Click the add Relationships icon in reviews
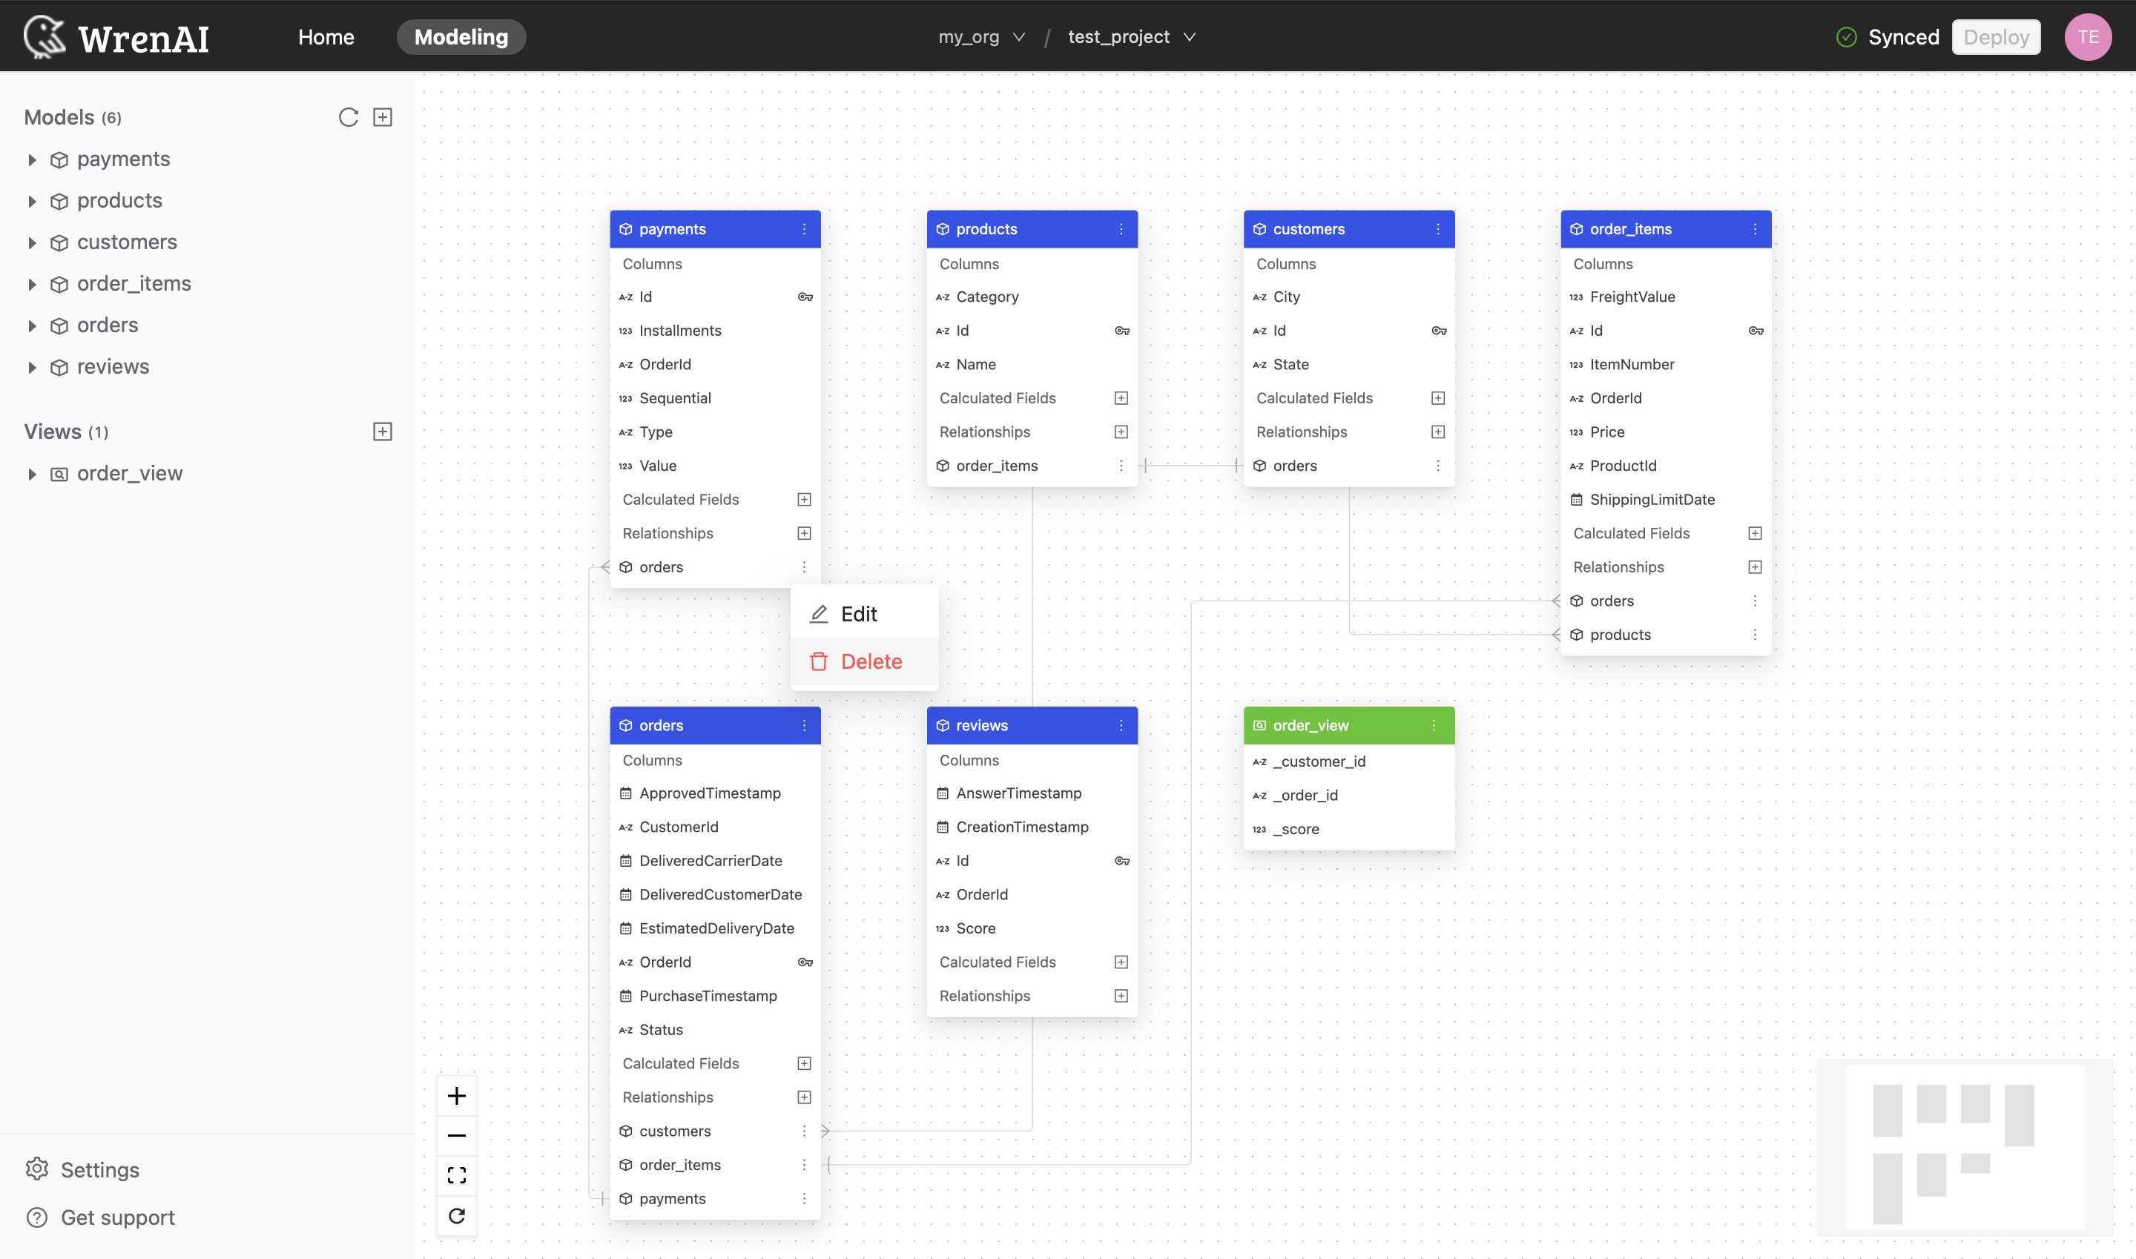 (1121, 995)
